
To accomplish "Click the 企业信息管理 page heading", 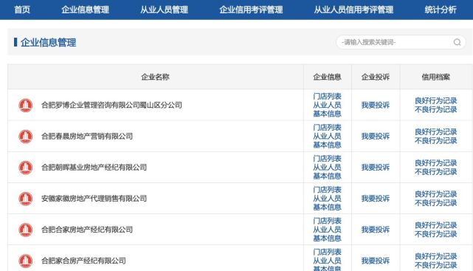I will (48, 42).
